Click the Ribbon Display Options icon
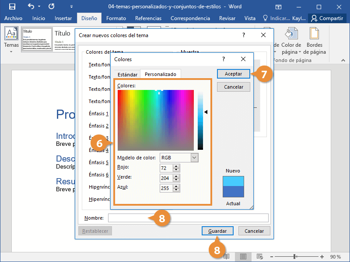 coord(278,7)
